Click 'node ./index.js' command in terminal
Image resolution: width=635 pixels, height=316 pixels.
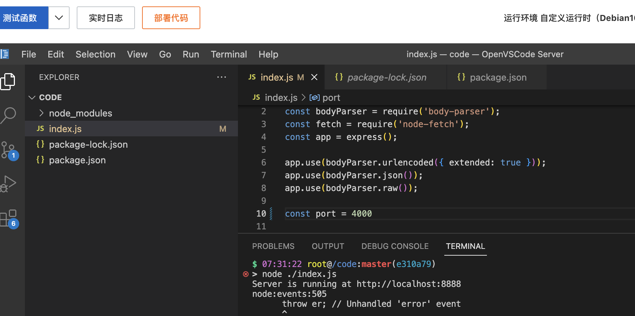[x=299, y=274]
